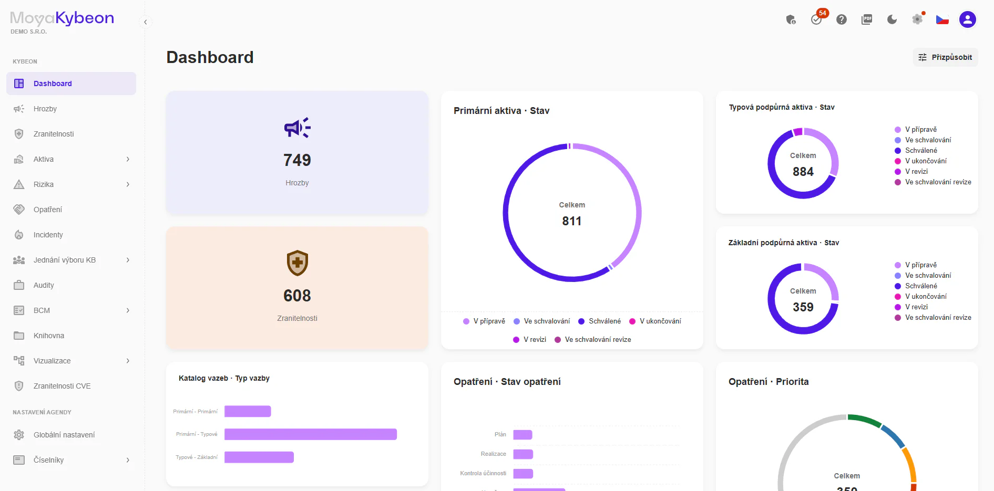Open settings gear icon in top bar
The height and width of the screenshot is (491, 994).
(917, 20)
